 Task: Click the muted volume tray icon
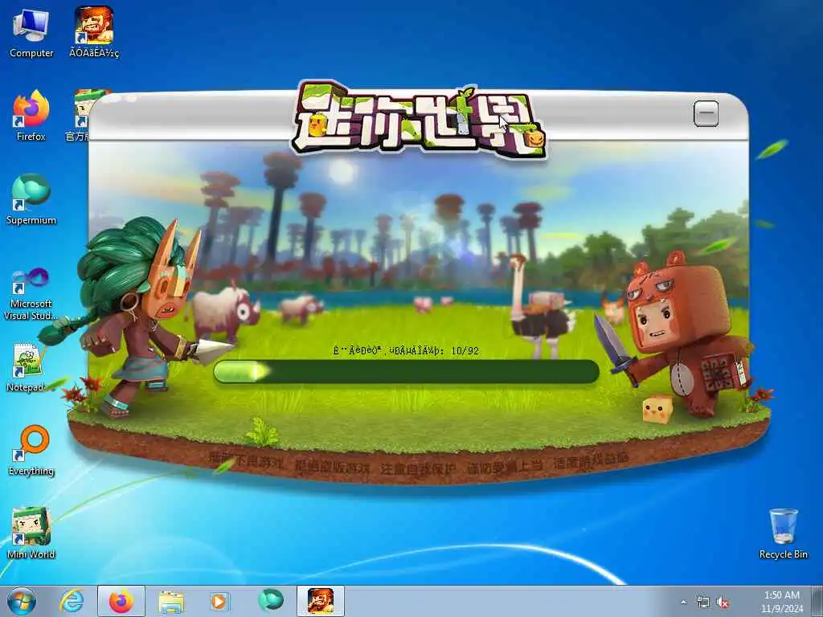click(x=723, y=603)
